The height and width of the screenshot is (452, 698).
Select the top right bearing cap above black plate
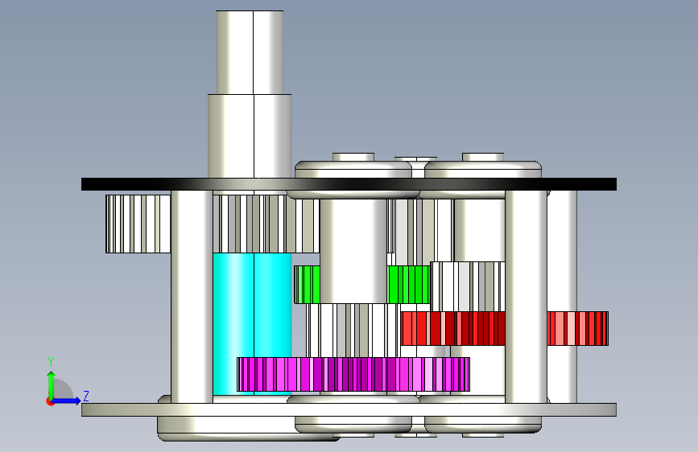click(x=483, y=169)
